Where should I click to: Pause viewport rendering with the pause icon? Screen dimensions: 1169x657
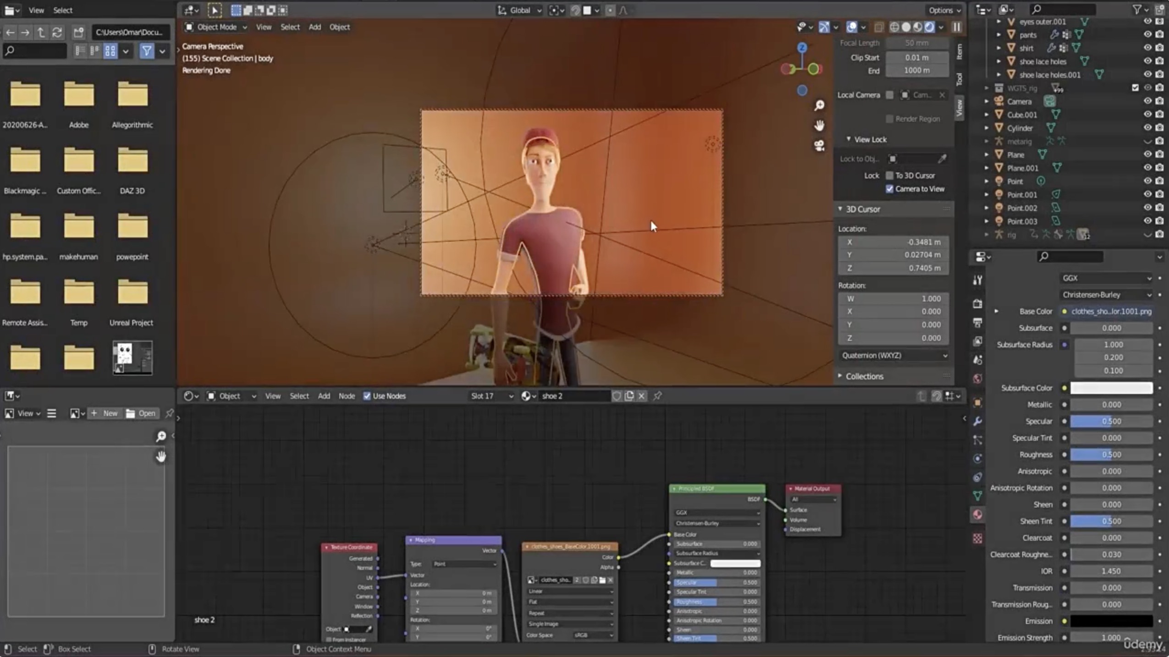(957, 27)
